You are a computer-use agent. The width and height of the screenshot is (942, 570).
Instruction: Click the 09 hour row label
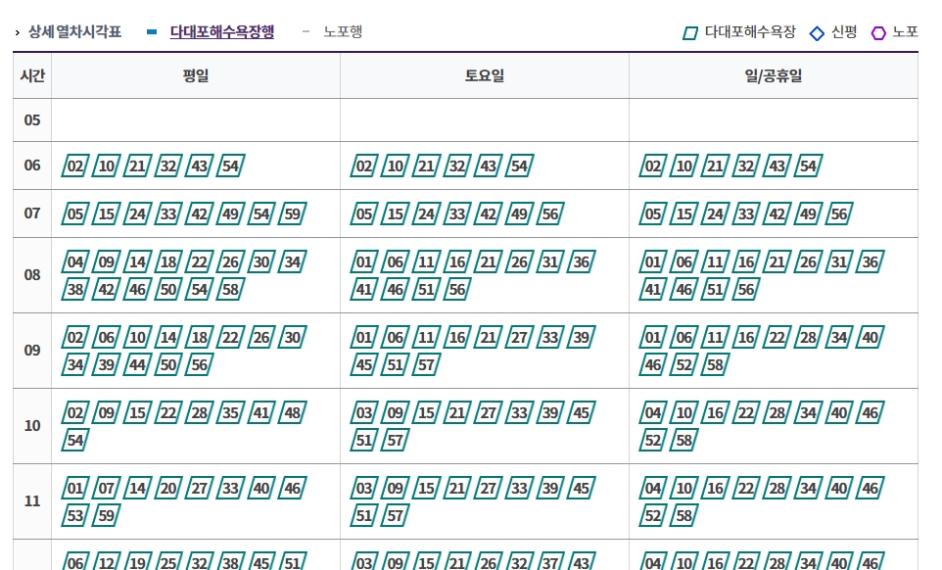32,351
